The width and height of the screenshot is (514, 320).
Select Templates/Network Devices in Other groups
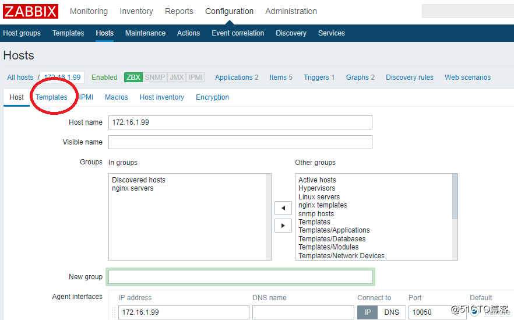coord(342,256)
